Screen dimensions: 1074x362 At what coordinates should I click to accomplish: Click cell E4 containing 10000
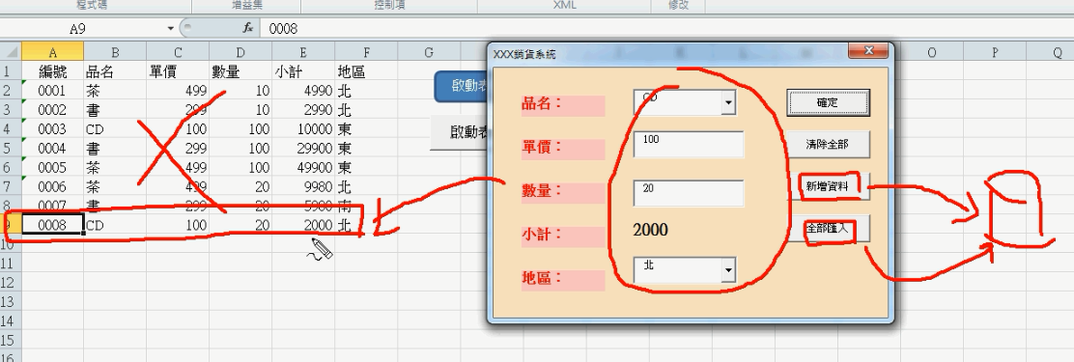click(x=303, y=128)
